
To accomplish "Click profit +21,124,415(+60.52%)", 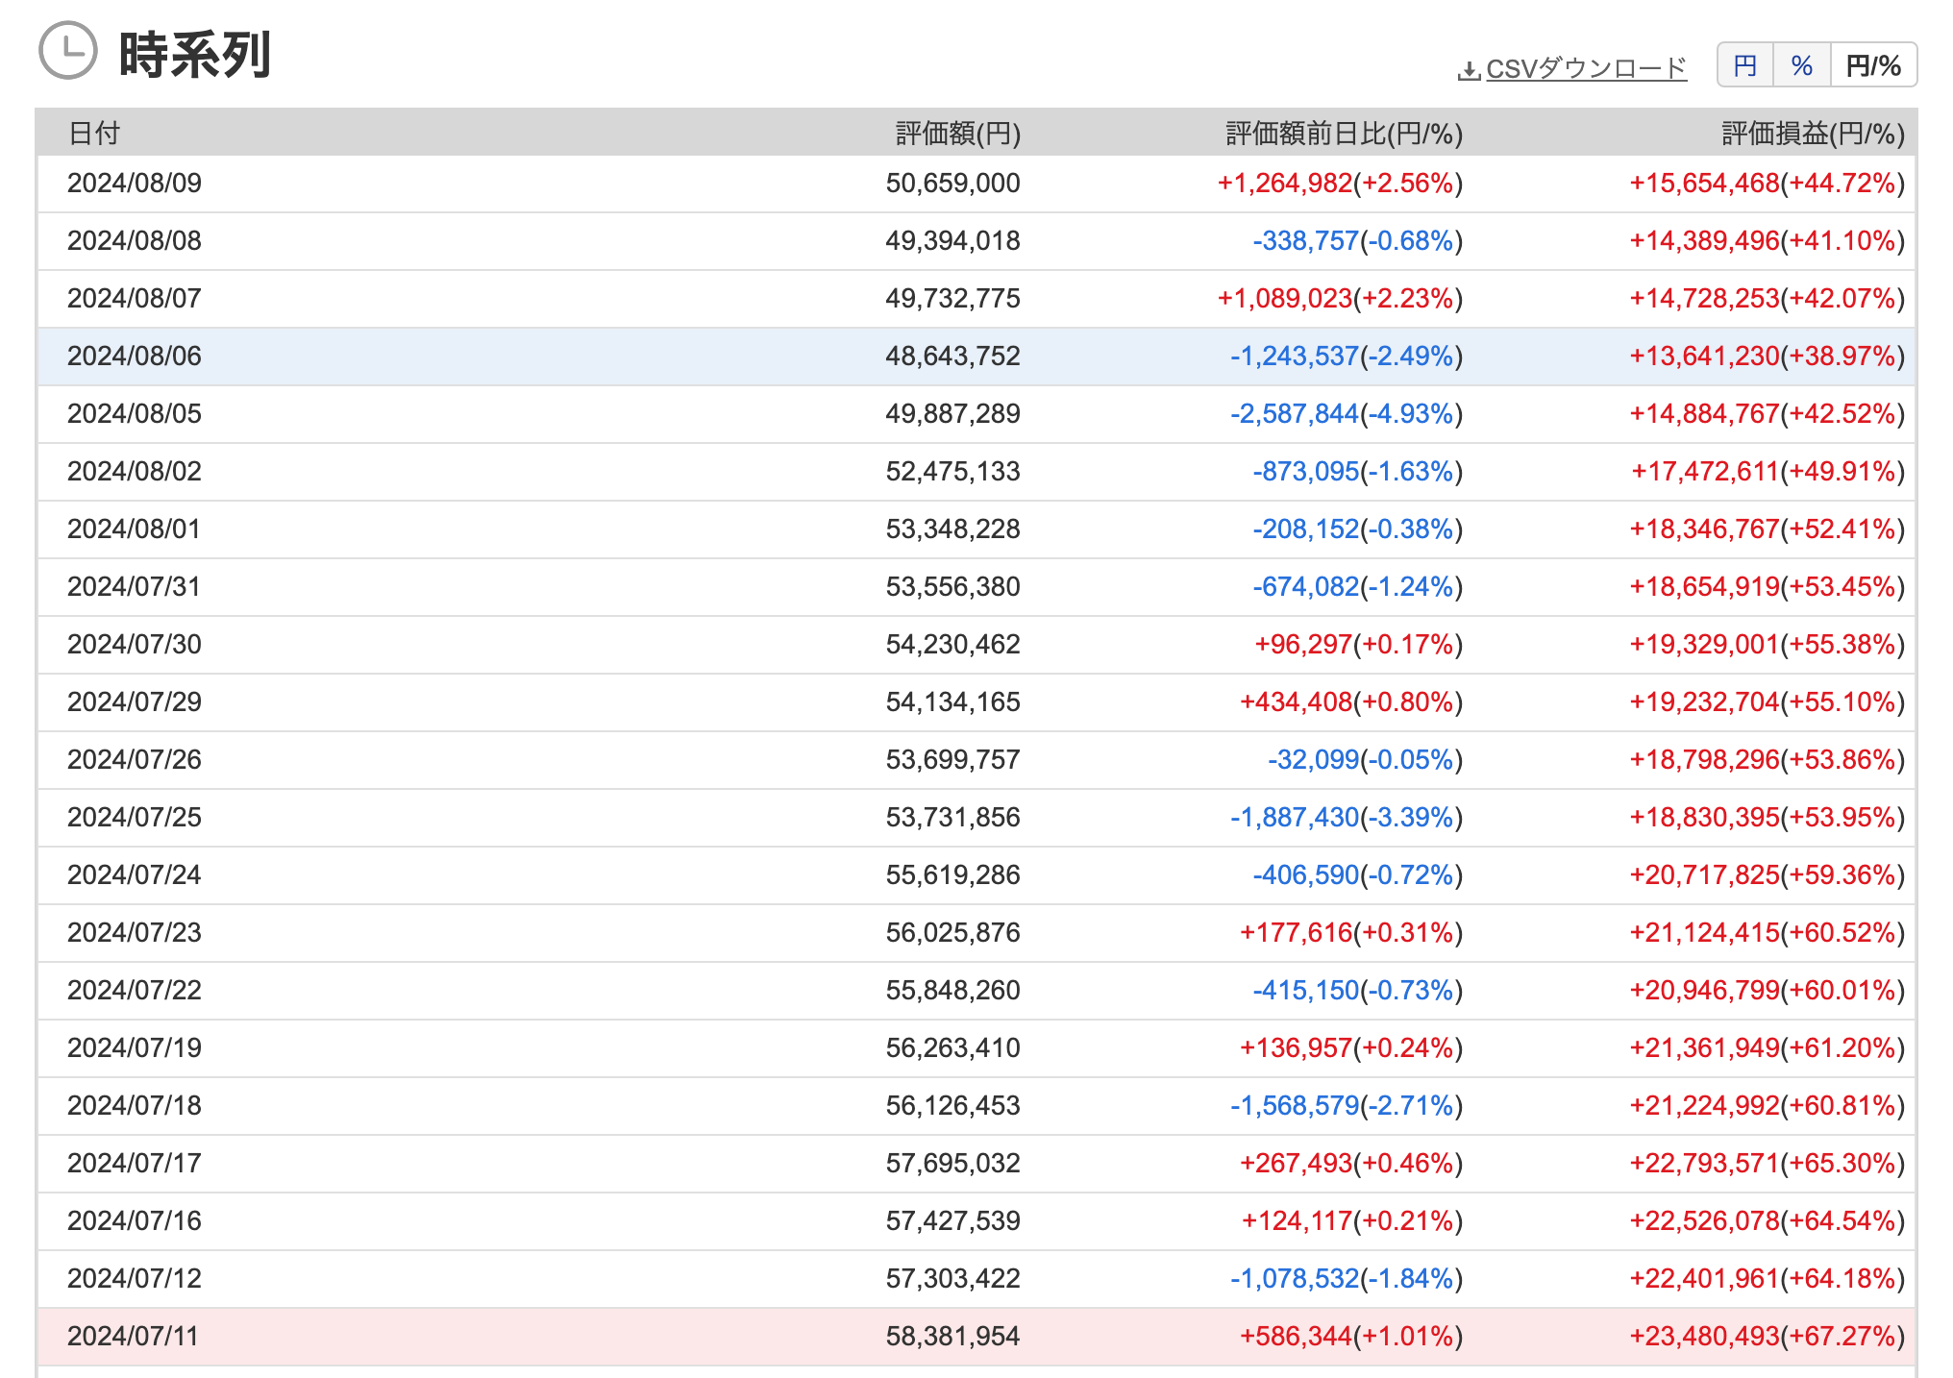I will click(x=1768, y=932).
